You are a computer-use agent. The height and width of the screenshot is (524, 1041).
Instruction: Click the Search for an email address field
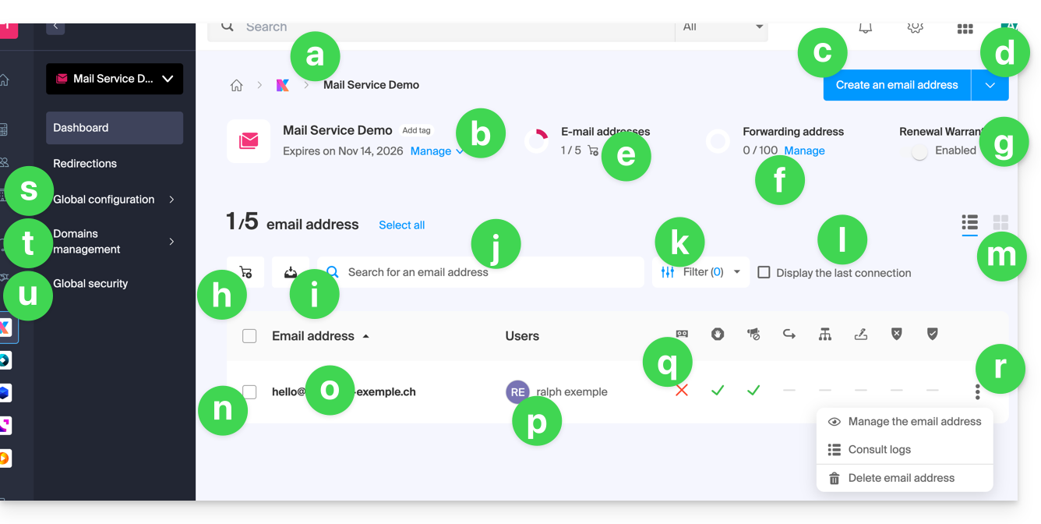[483, 272]
